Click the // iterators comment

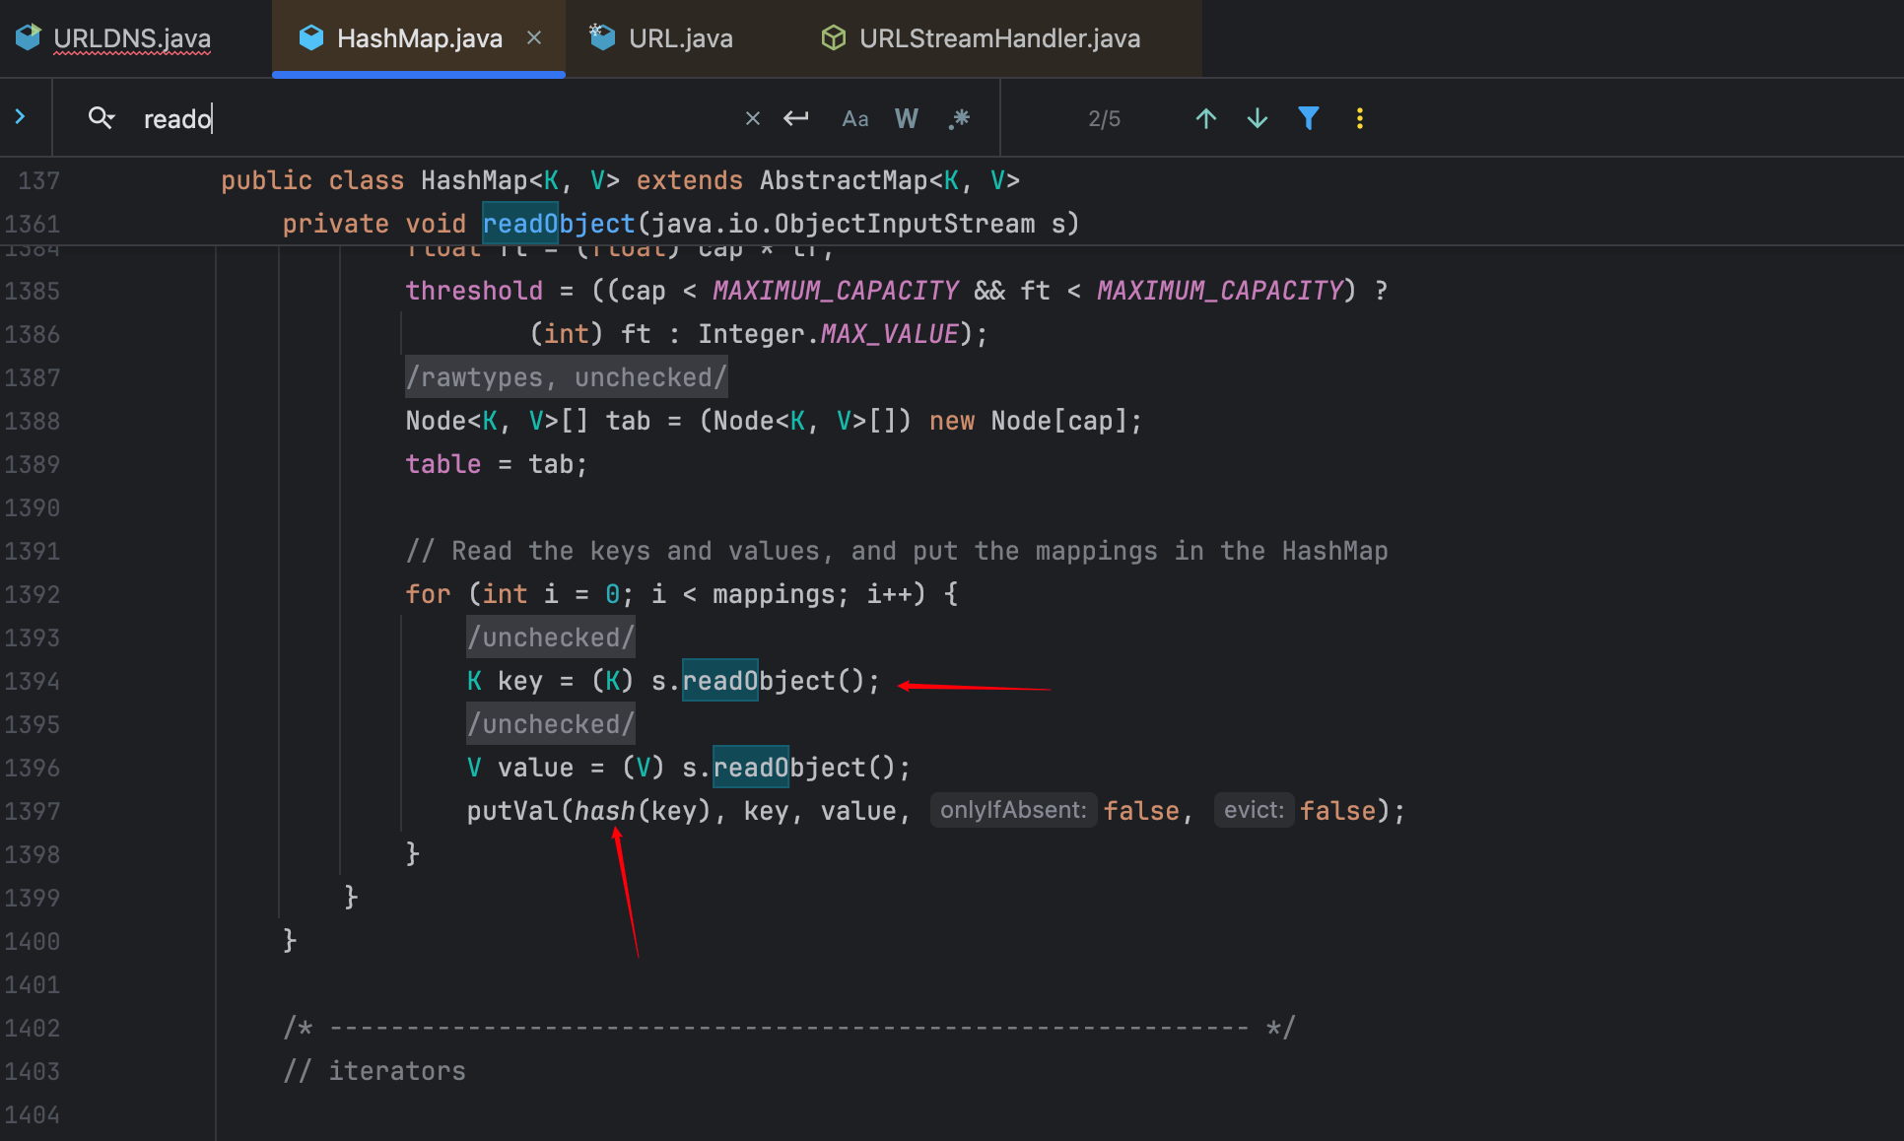[x=374, y=1071]
